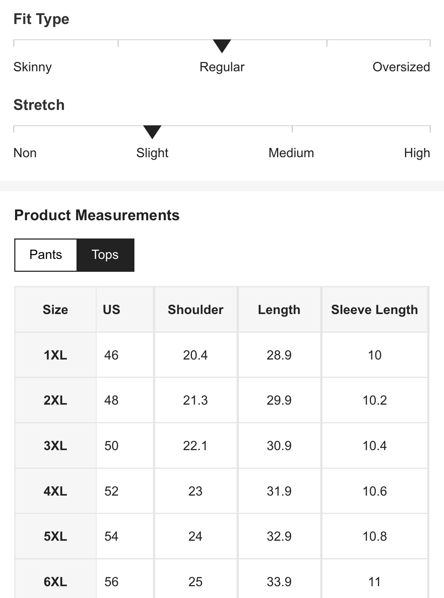Click the Oversized fit label
444x598 pixels.
click(401, 67)
